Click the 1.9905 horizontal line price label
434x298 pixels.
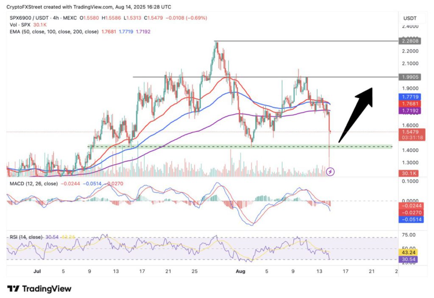click(x=409, y=77)
